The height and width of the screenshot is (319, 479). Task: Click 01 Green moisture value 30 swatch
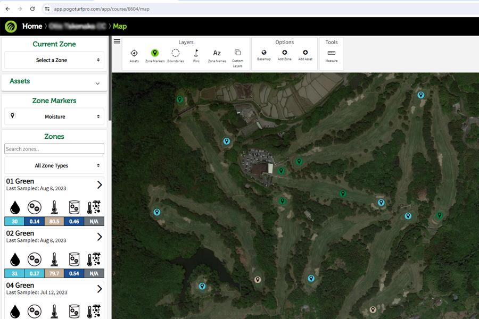click(x=14, y=221)
